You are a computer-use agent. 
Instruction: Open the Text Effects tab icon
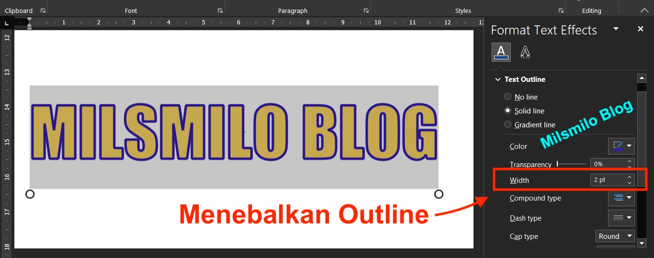point(525,52)
